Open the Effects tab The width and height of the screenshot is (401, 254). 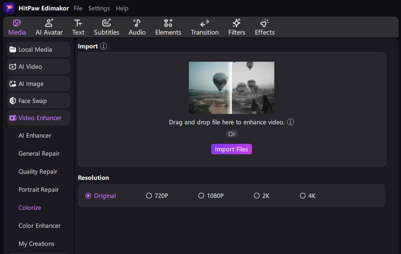point(265,27)
